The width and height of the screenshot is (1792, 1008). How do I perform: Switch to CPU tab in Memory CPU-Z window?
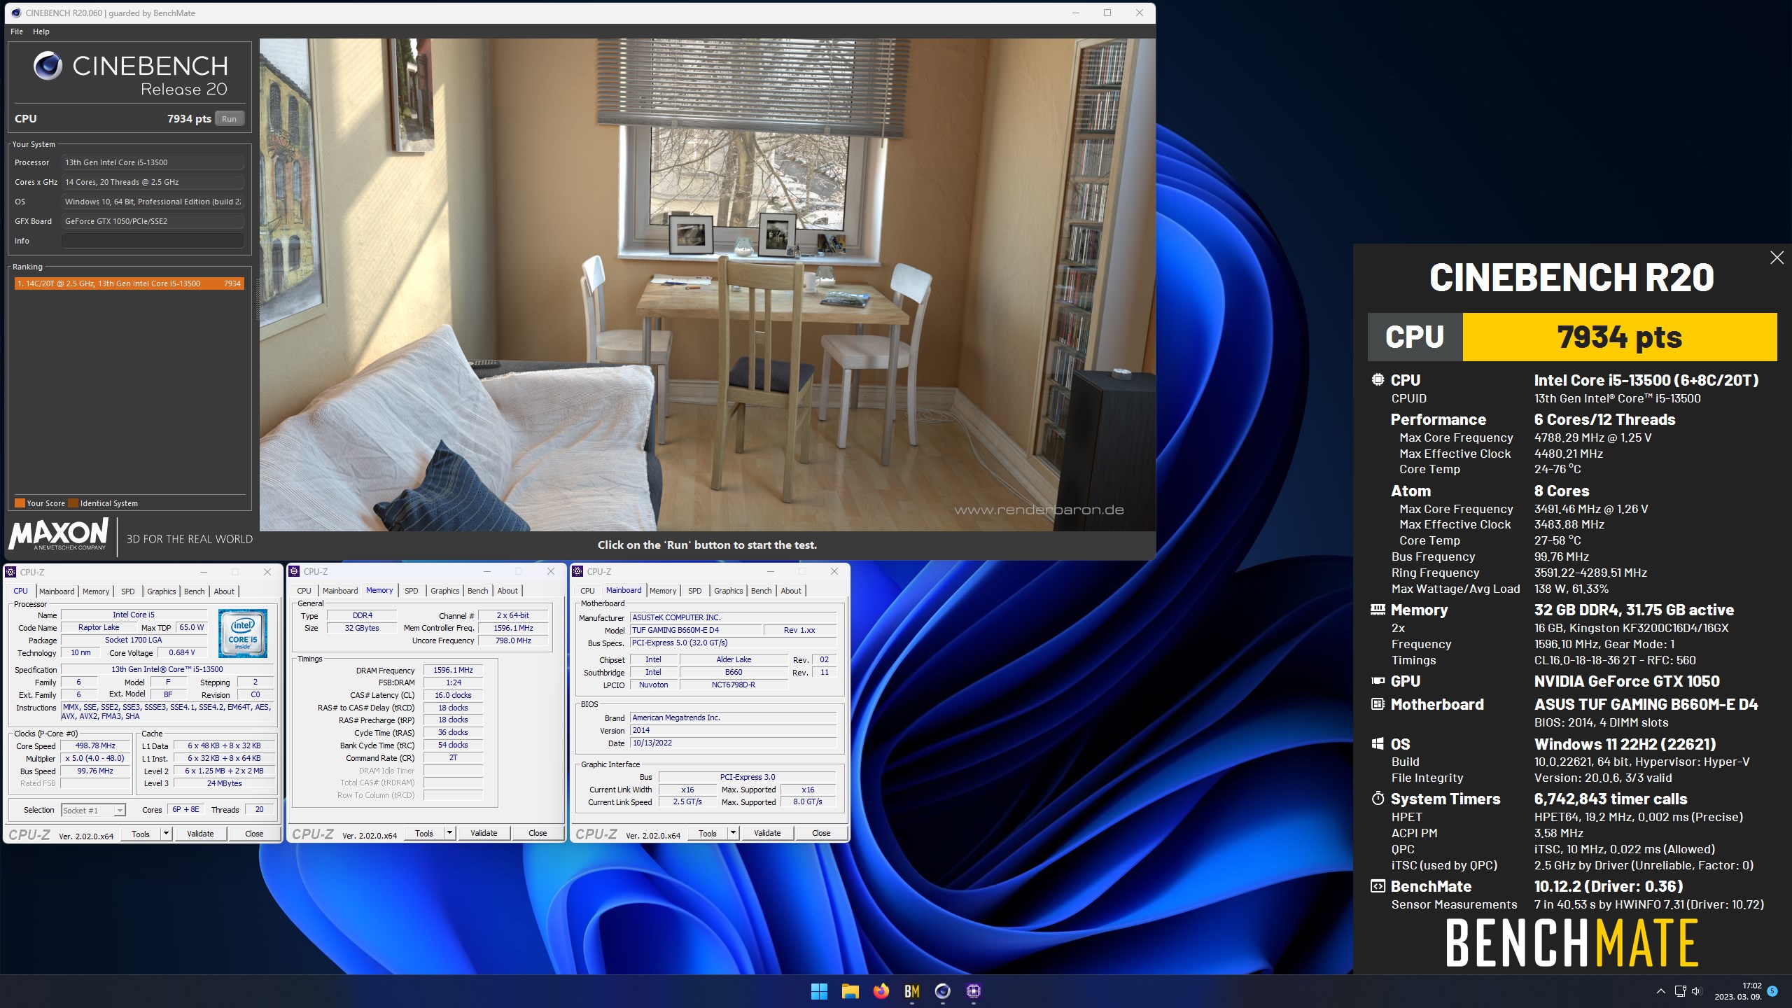304,591
